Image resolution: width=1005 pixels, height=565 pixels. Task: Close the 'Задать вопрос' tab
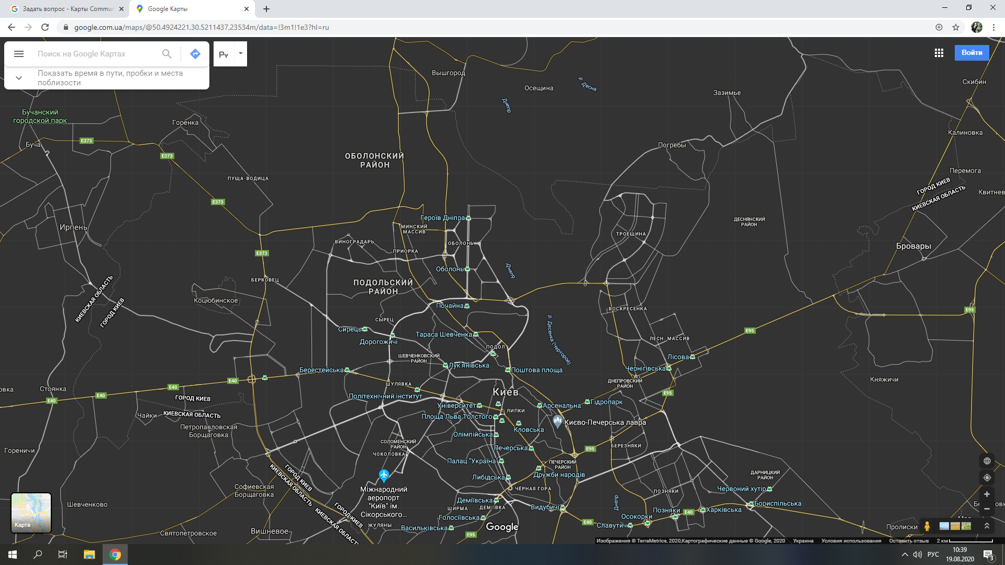coord(121,9)
